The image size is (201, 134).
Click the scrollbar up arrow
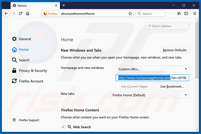pos(197,20)
